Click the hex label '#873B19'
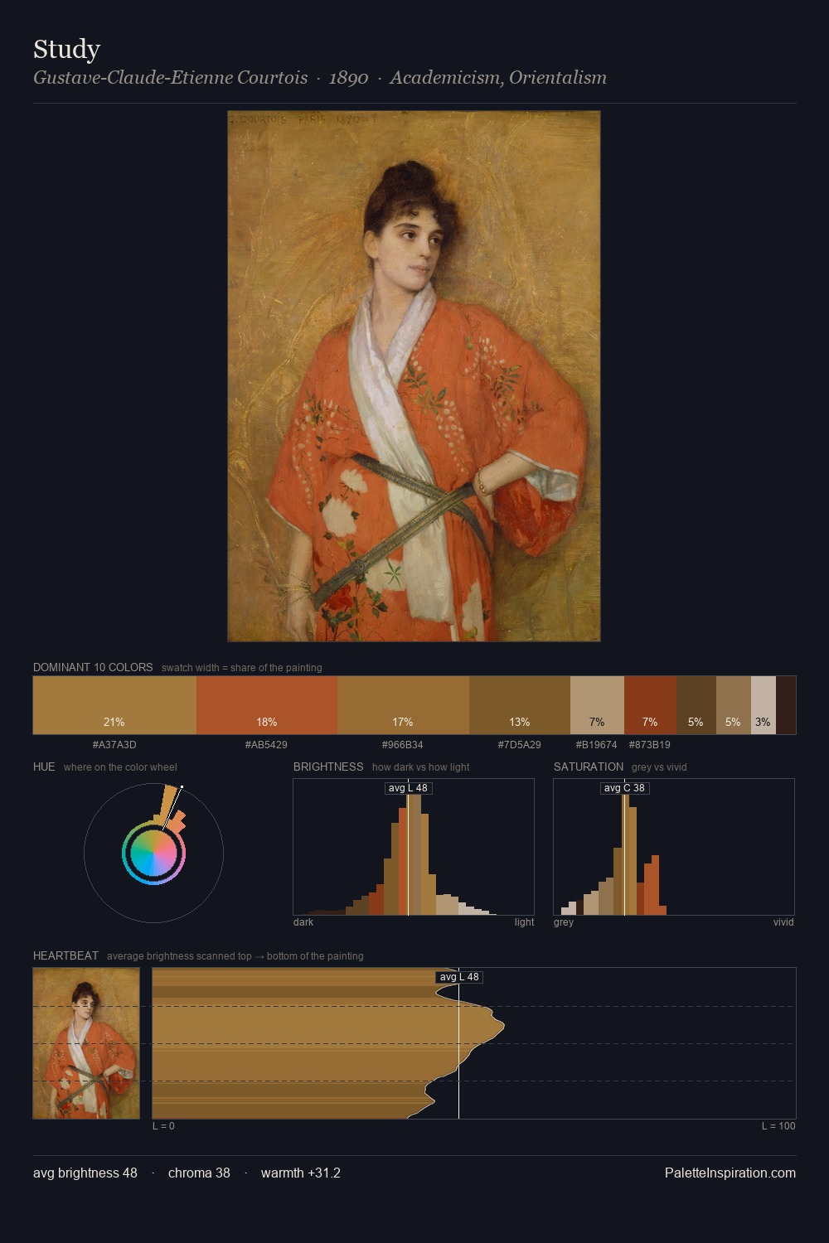 point(650,745)
